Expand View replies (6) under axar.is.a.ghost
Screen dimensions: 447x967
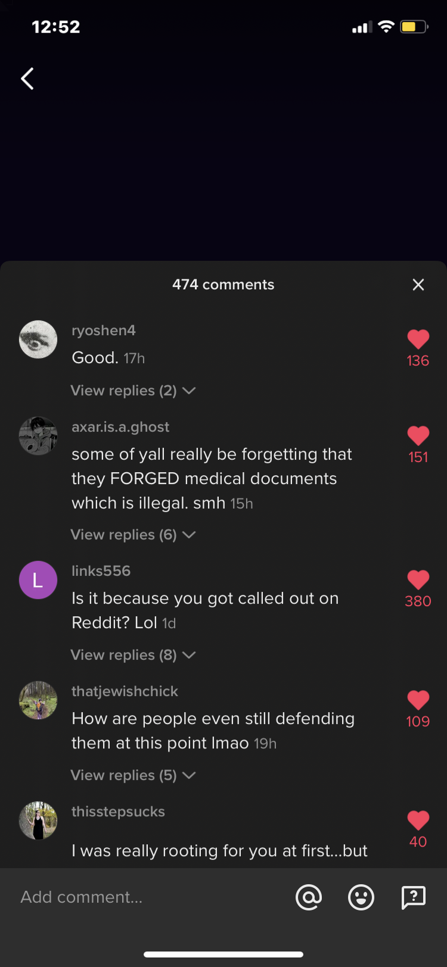point(134,535)
